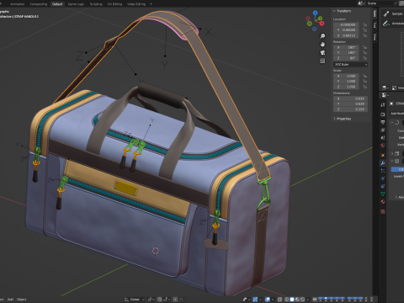This screenshot has width=404, height=303.
Task: Open the View Layer properties tab
Action: tap(383, 130)
